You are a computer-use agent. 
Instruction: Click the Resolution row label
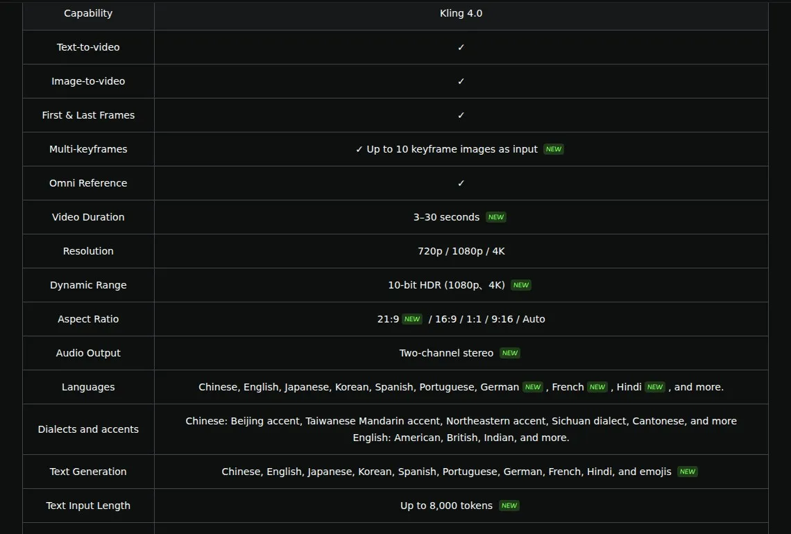click(88, 251)
